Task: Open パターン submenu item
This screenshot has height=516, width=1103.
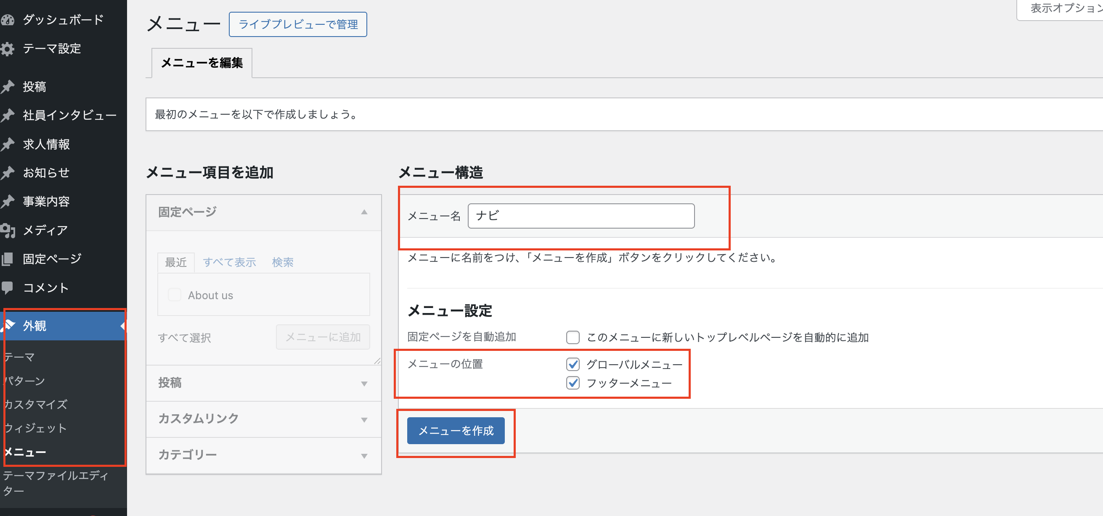Action: tap(24, 381)
